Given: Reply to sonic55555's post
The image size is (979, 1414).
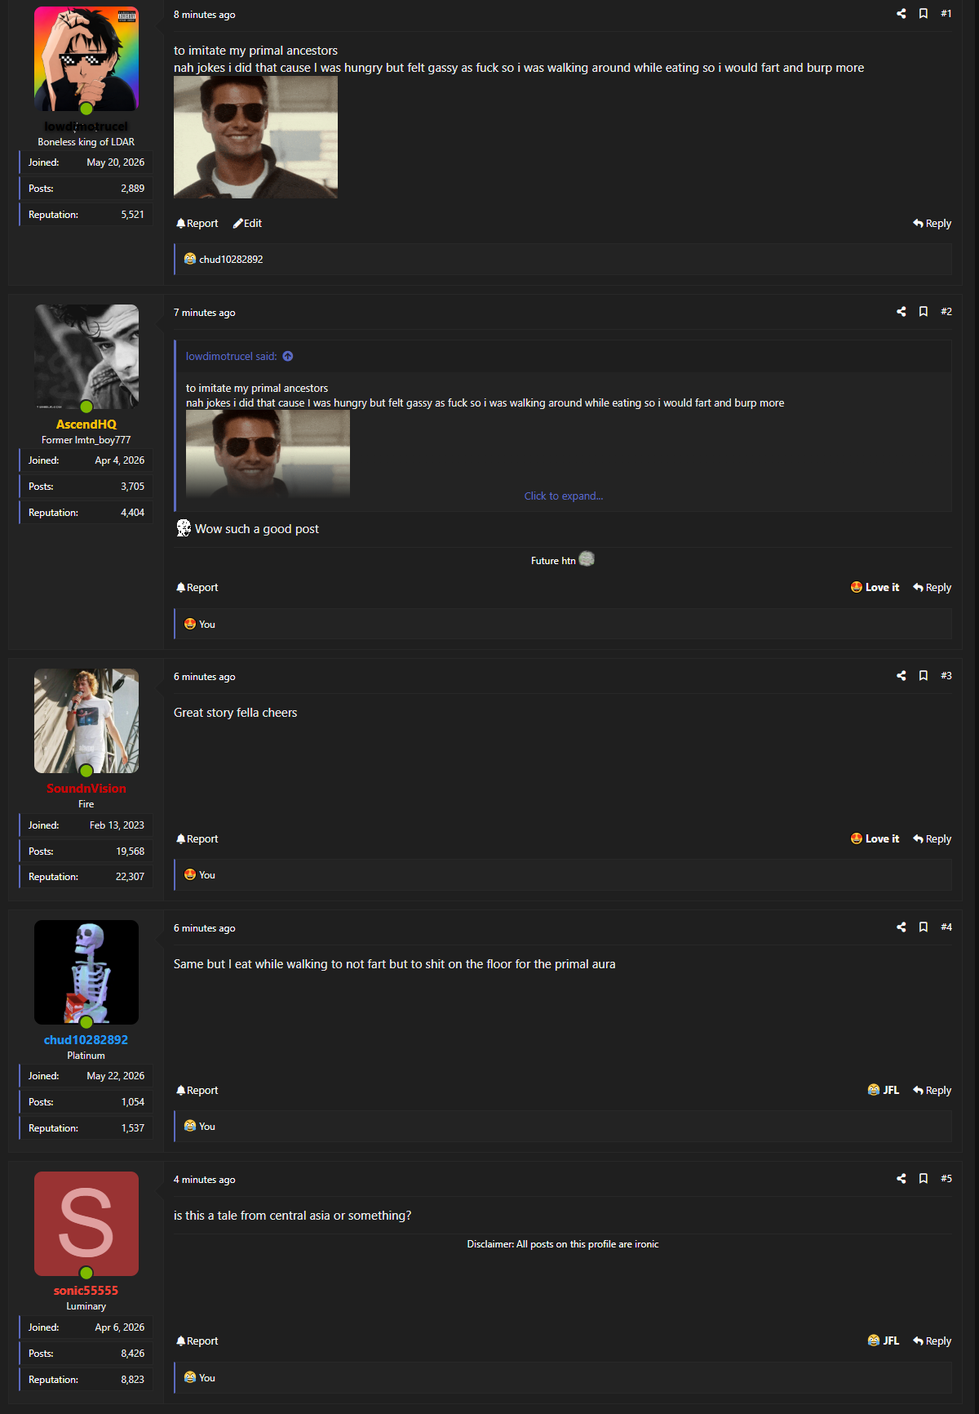Looking at the screenshot, I should tap(932, 1341).
